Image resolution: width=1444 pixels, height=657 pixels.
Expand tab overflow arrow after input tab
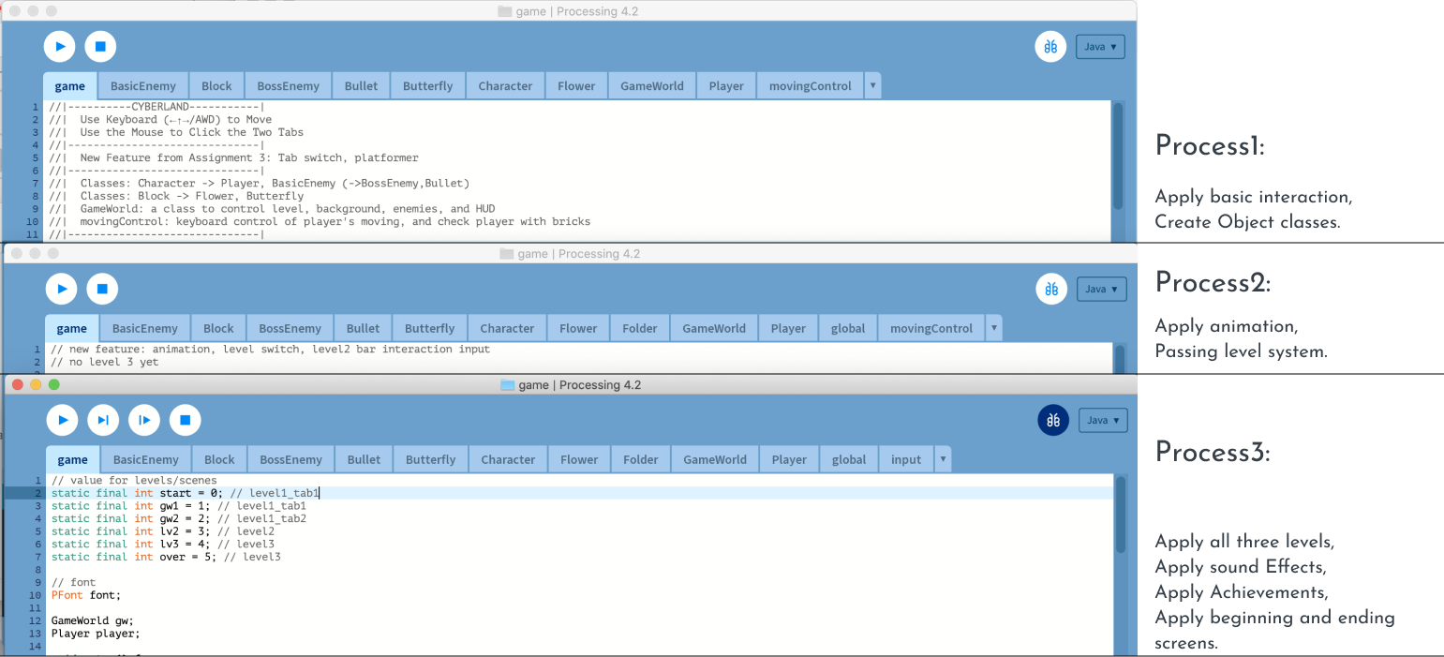[x=943, y=459]
